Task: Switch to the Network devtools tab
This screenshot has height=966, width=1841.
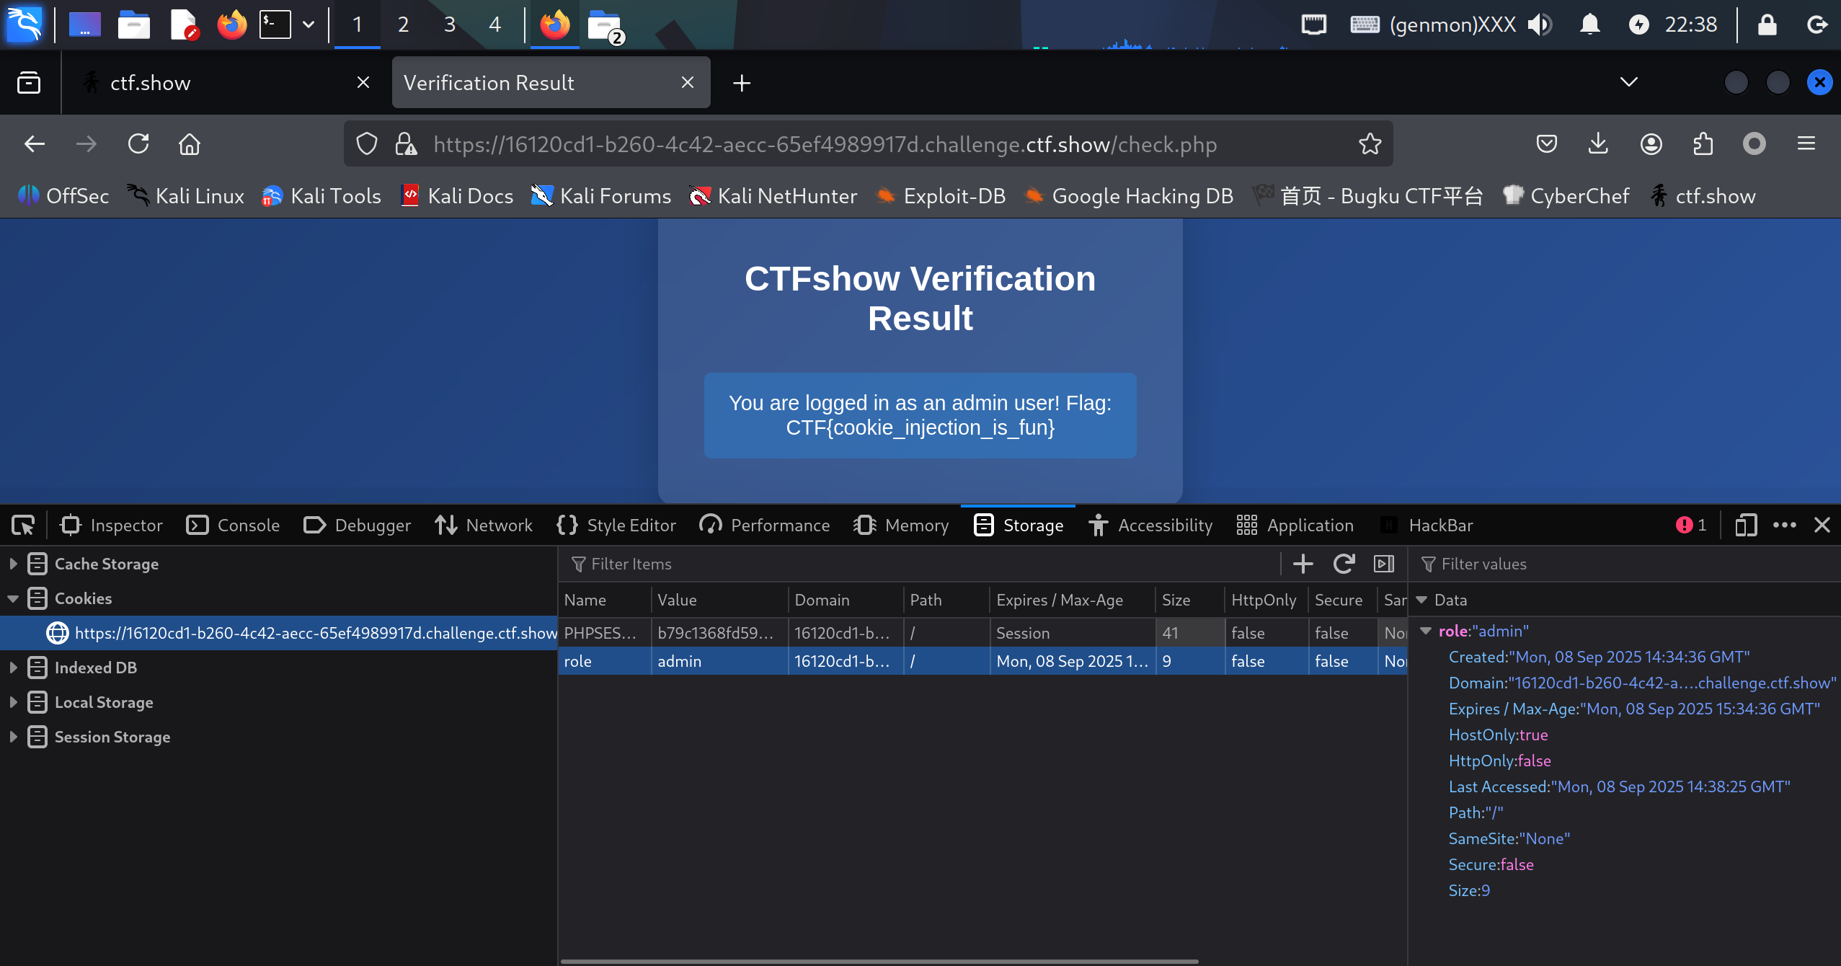Action: pyautogui.click(x=484, y=525)
